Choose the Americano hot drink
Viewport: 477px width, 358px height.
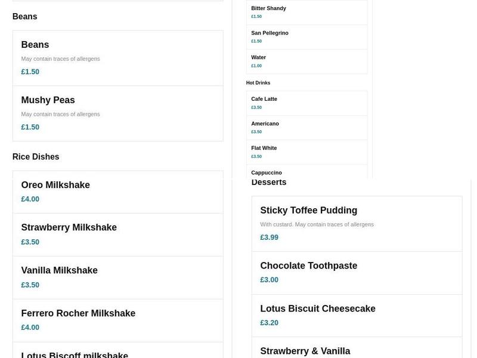[x=306, y=128]
